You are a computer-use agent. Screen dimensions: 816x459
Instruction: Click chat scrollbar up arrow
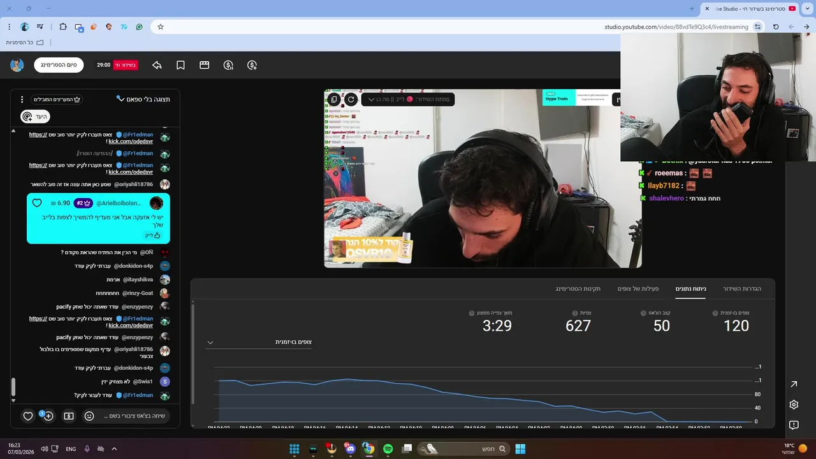pyautogui.click(x=13, y=131)
